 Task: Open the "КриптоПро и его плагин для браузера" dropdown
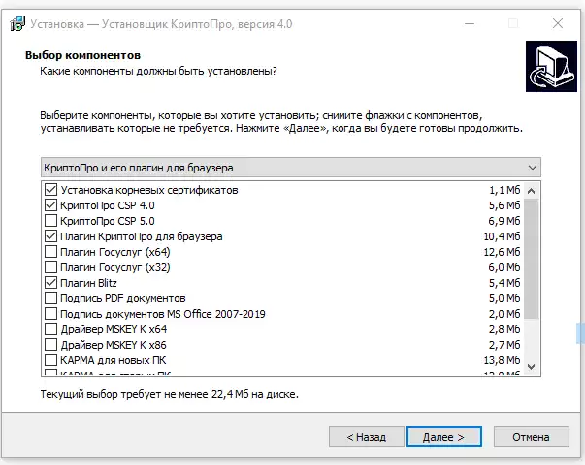point(291,168)
